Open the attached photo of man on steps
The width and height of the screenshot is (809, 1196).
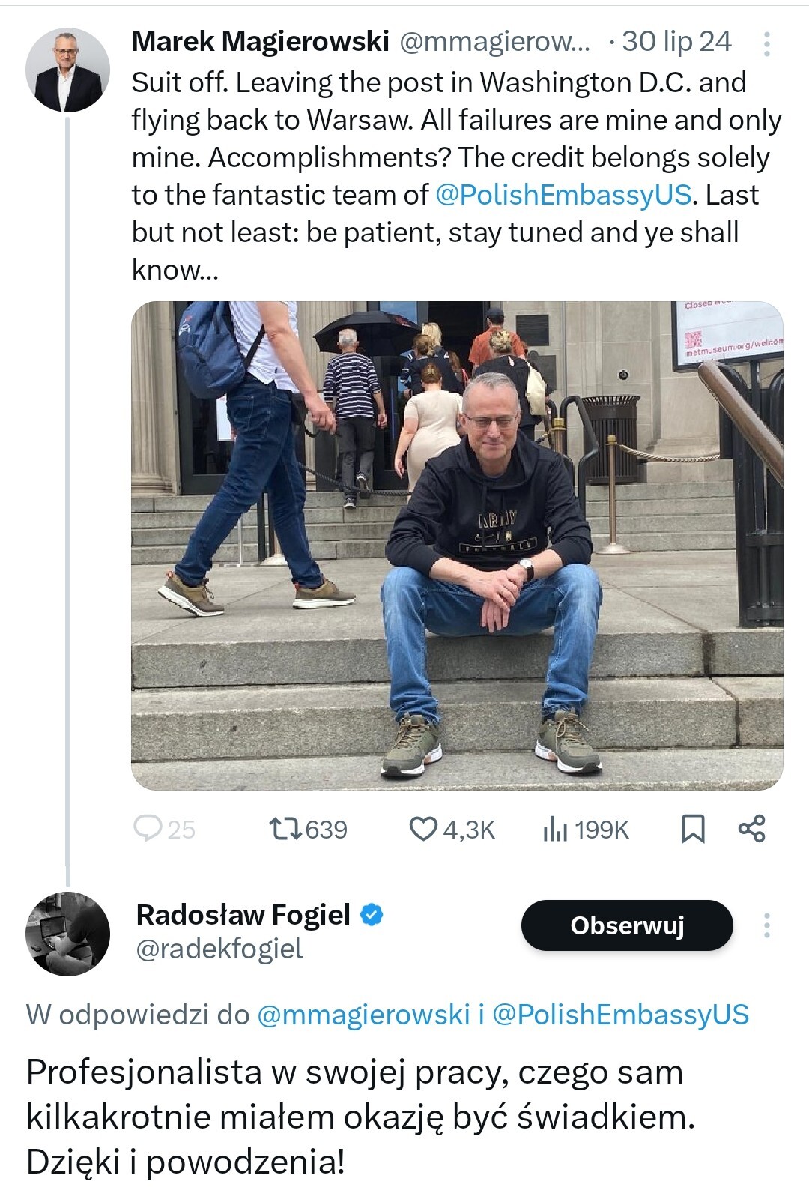pyautogui.click(x=457, y=546)
